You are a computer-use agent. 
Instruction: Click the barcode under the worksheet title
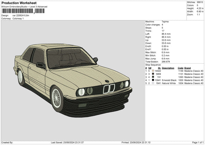click(x=23, y=11)
